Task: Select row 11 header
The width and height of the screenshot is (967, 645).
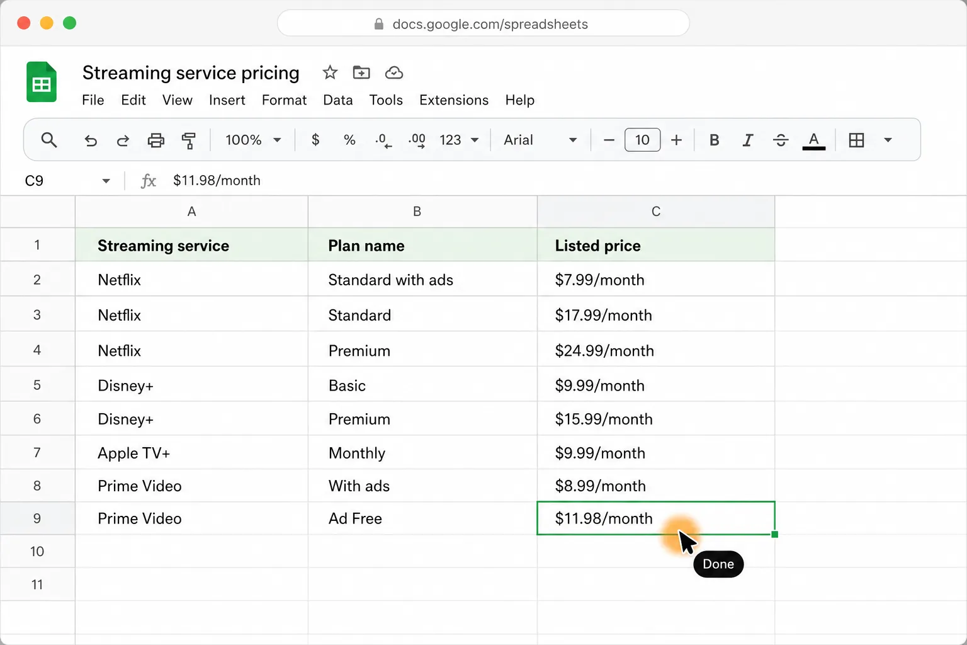Action: pyautogui.click(x=37, y=585)
